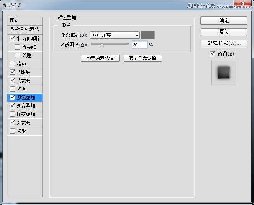Open the 光泽 settings row
Image resolution: width=254 pixels, height=205 pixels.
[25, 89]
